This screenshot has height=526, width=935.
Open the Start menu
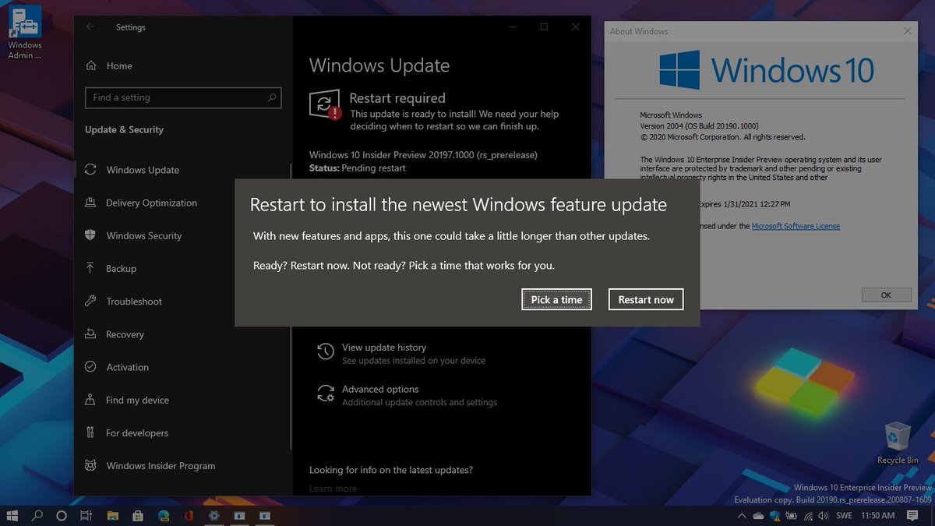tap(12, 515)
